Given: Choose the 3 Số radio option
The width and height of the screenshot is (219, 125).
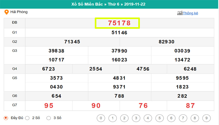Looking at the screenshot, I should pos(48,118).
